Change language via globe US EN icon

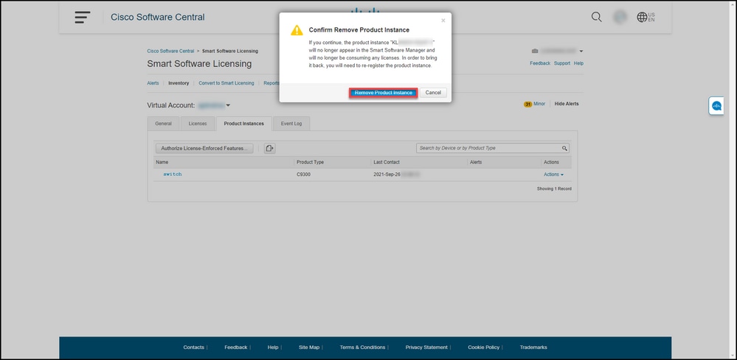646,18
